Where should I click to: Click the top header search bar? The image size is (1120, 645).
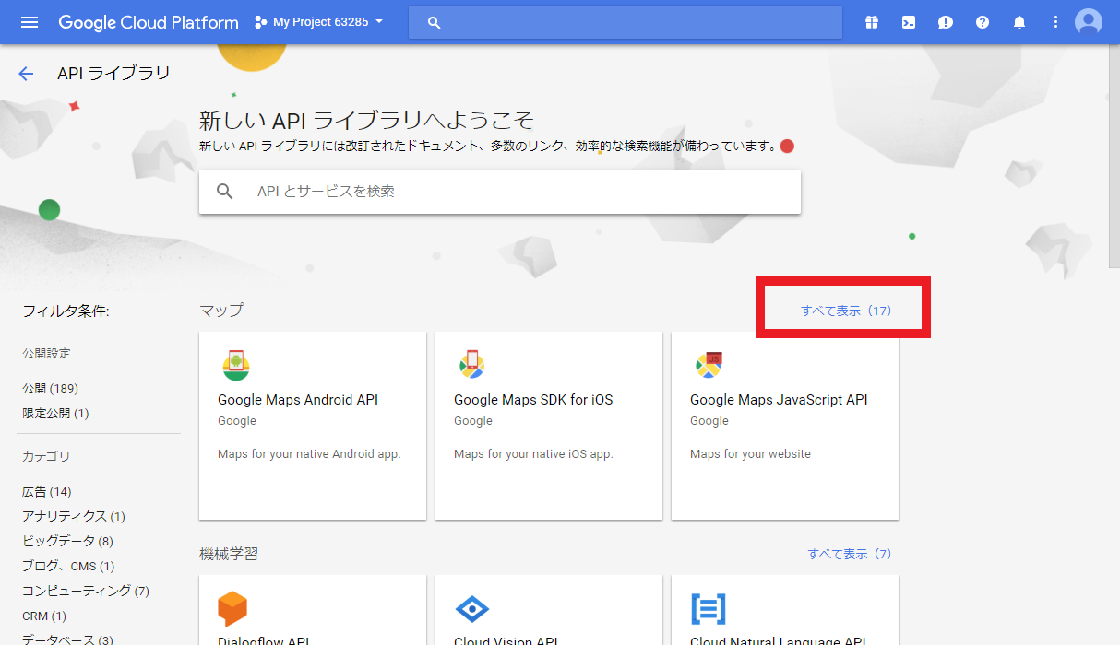[626, 22]
